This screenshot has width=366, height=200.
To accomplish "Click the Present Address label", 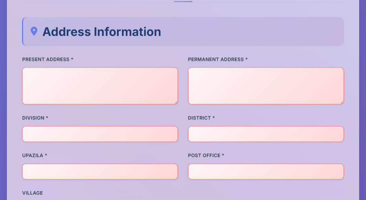I will [x=48, y=60].
